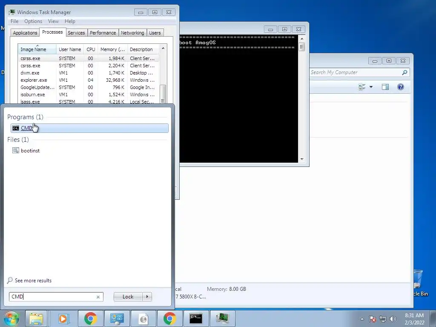Sort processes by User Name column
This screenshot has width=436, height=327.
click(x=70, y=49)
